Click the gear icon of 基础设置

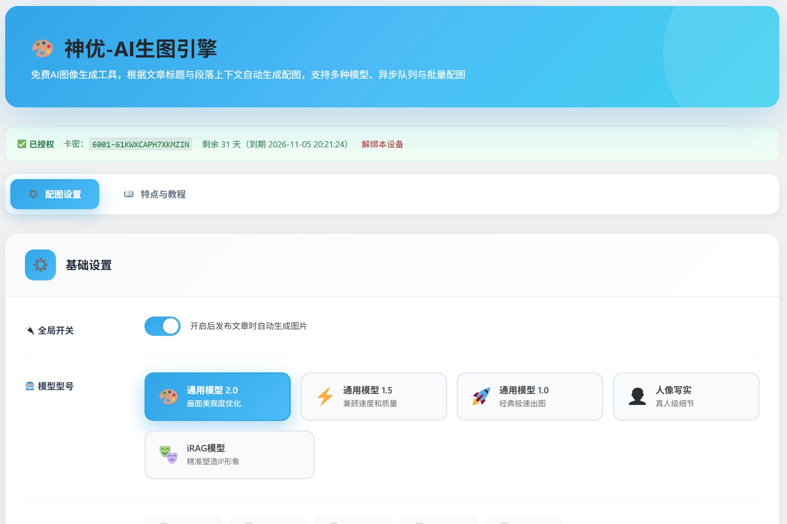pos(40,265)
